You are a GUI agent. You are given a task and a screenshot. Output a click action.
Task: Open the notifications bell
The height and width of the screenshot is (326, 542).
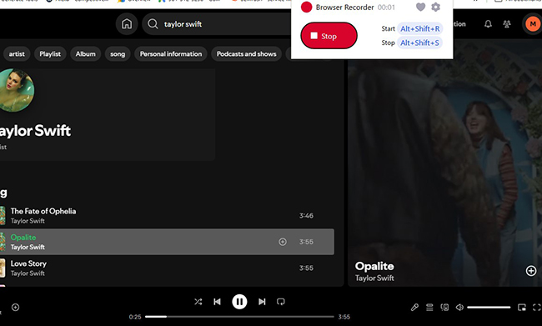pos(488,24)
